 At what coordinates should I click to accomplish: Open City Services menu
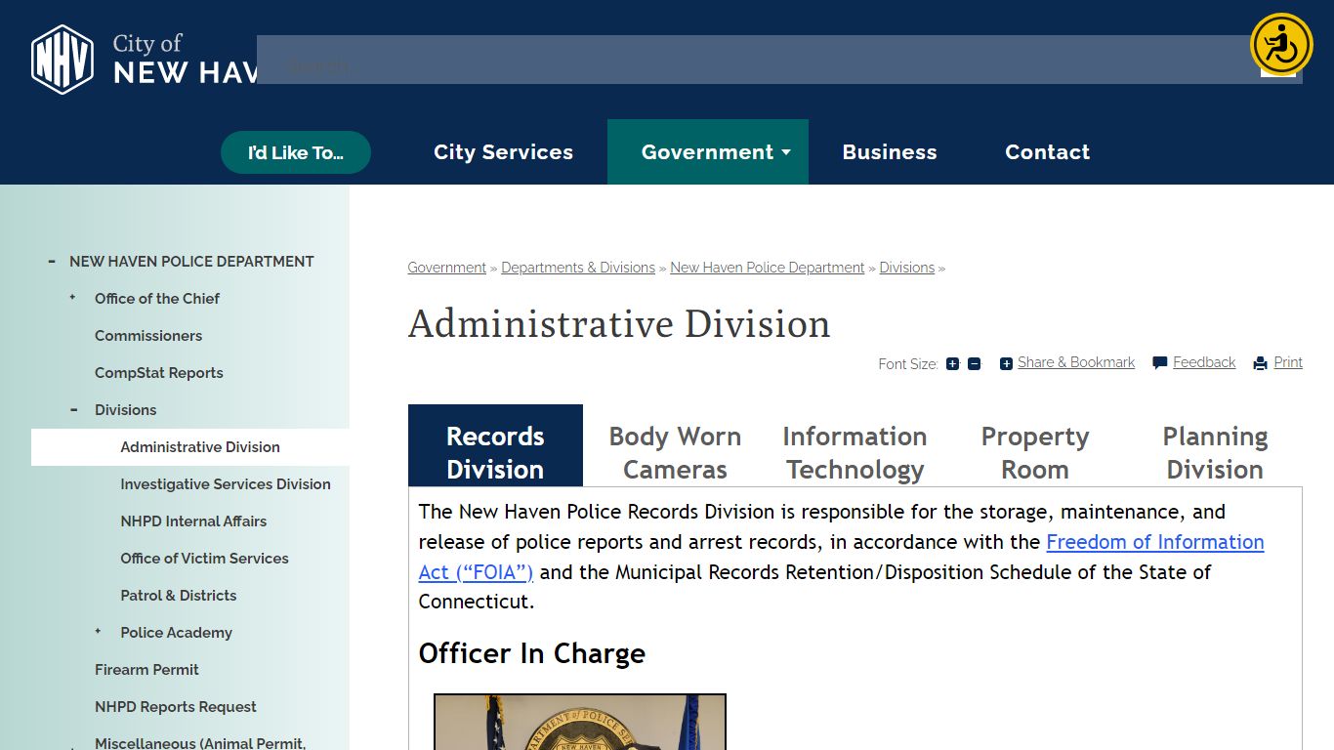(x=503, y=152)
